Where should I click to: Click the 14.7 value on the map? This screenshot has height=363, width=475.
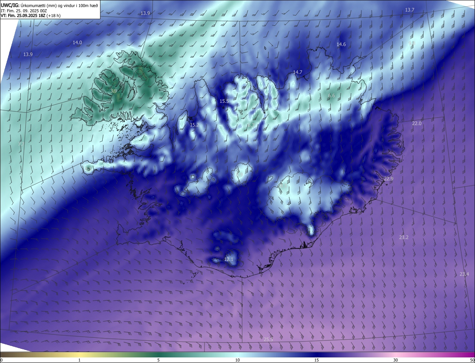298,72
